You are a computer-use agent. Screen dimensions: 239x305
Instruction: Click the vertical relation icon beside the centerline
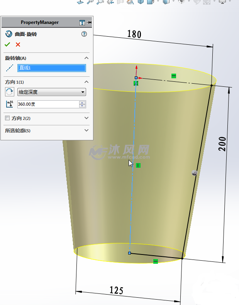(138, 165)
